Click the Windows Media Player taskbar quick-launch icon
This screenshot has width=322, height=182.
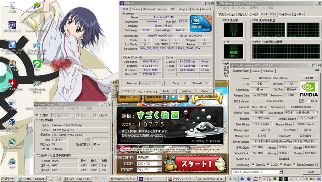point(58,179)
